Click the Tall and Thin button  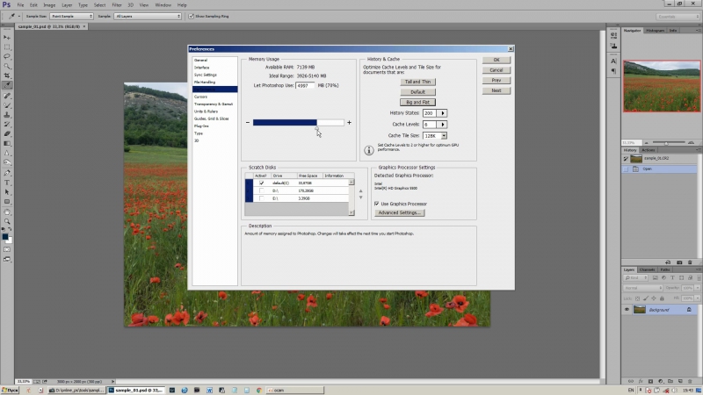[x=417, y=82]
